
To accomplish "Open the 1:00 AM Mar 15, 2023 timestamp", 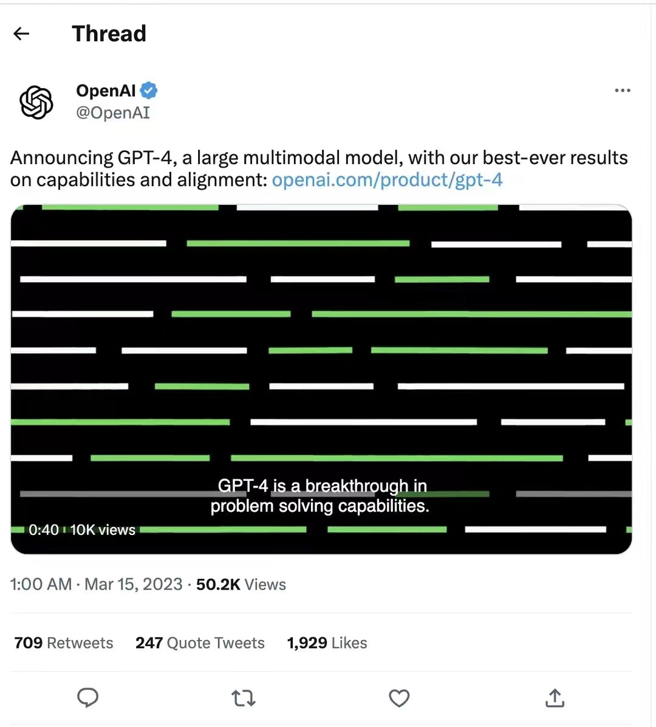I will pos(97,584).
